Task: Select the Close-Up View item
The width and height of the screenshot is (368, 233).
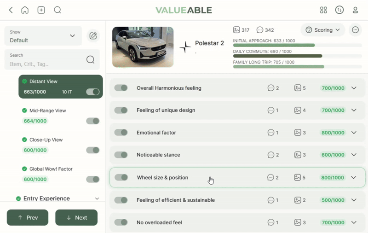Action: tap(61, 145)
